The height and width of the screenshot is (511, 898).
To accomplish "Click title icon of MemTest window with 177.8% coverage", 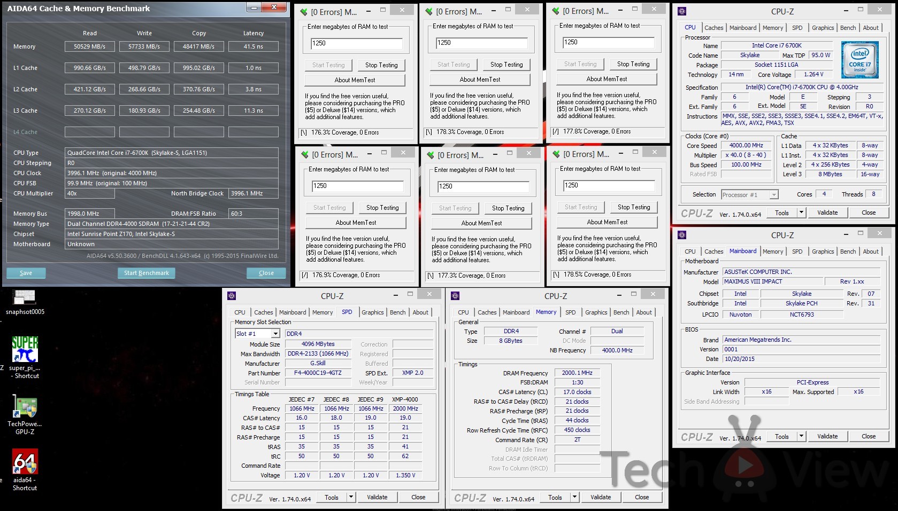I will [x=556, y=11].
